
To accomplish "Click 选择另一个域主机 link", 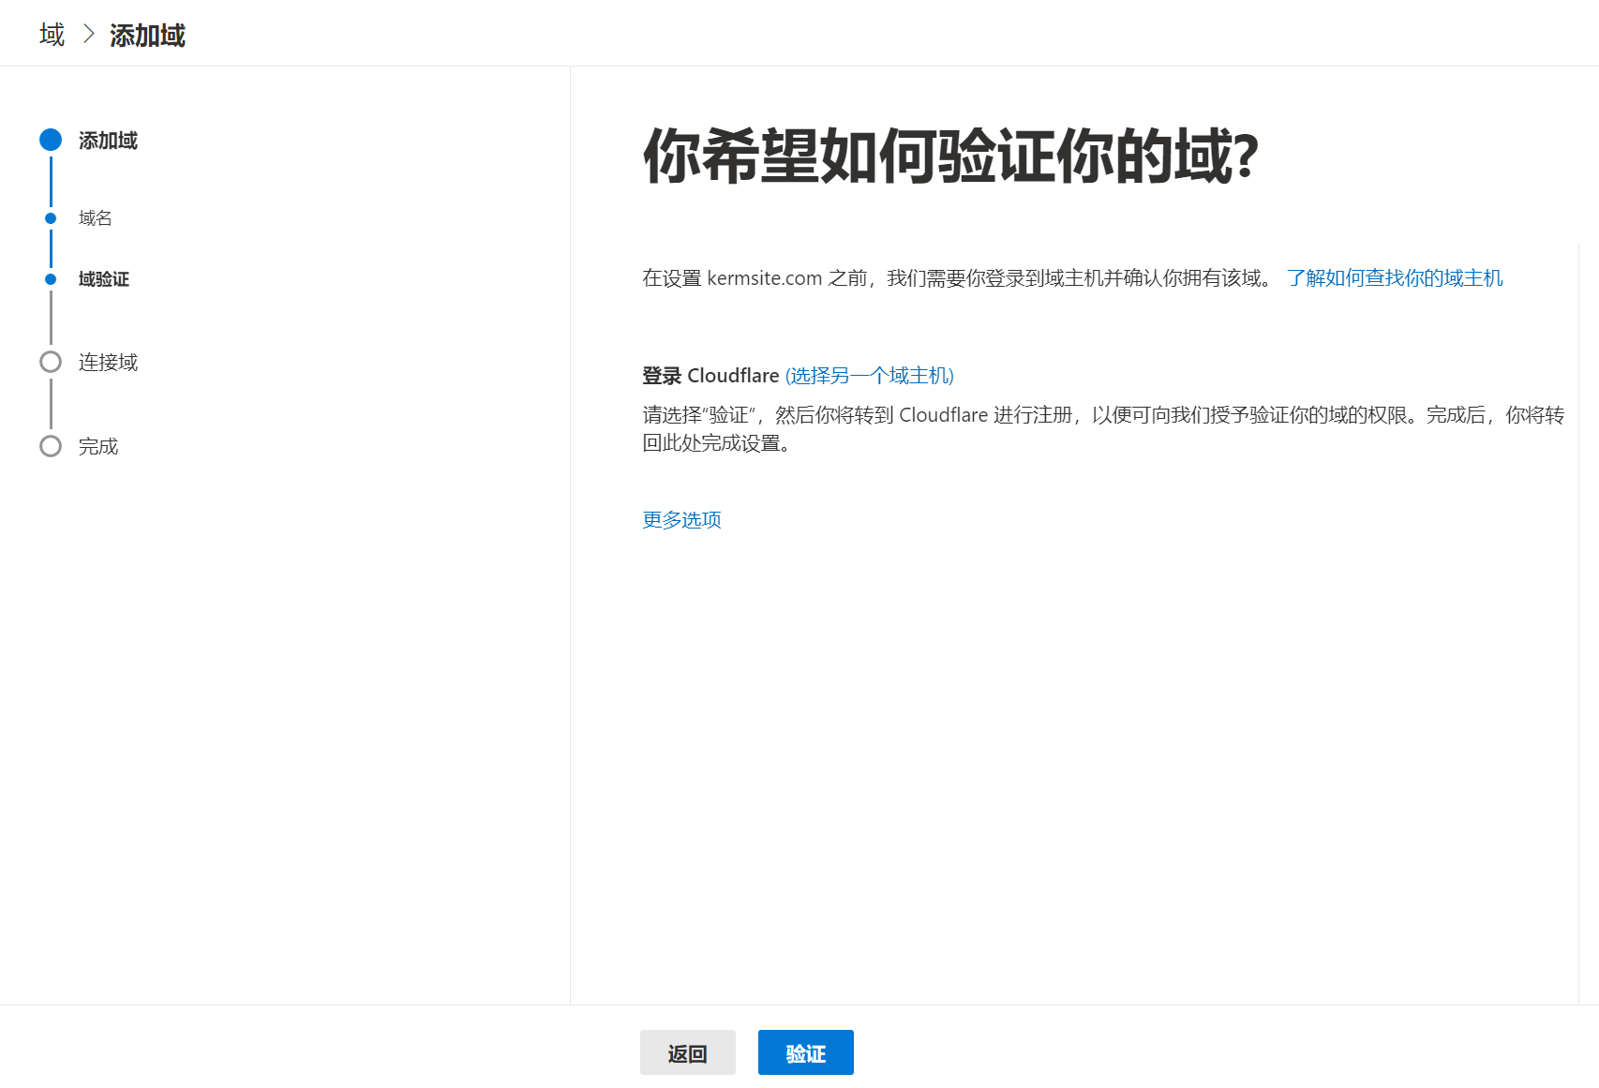I will pyautogui.click(x=869, y=376).
